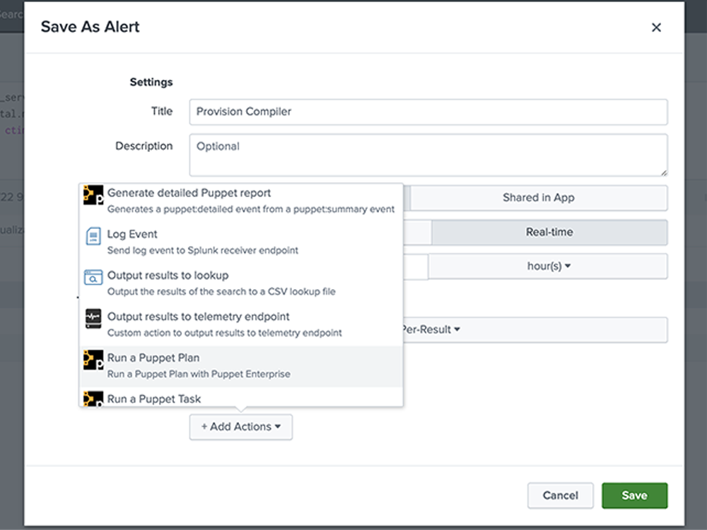This screenshot has width=707, height=530.
Task: Click 'Generates a puppet:detailed event' description
Action: tap(251, 209)
